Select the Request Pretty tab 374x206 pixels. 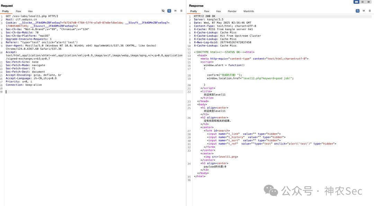pyautogui.click(x=5, y=11)
